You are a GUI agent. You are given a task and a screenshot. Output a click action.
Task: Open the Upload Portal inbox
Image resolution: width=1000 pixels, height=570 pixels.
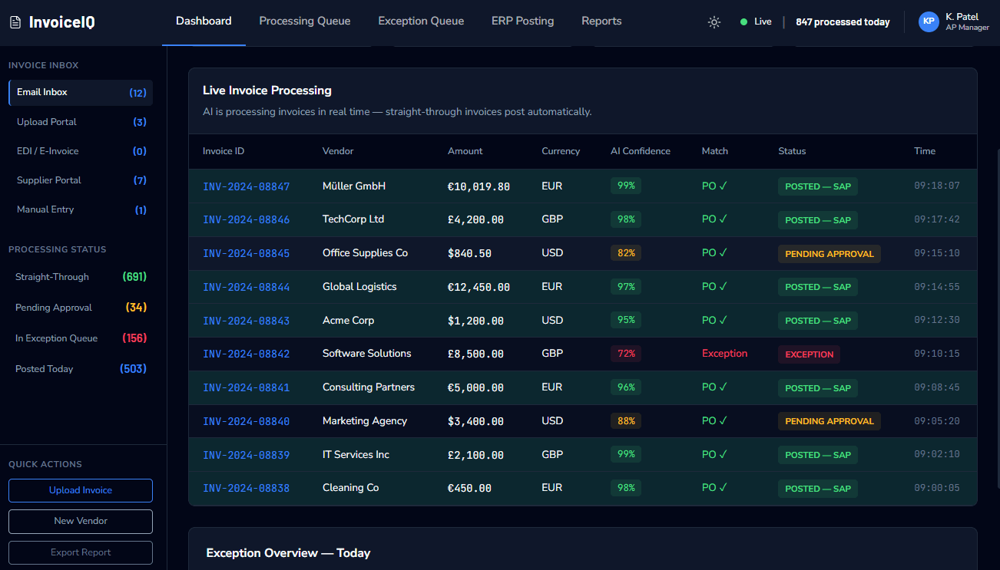click(81, 122)
